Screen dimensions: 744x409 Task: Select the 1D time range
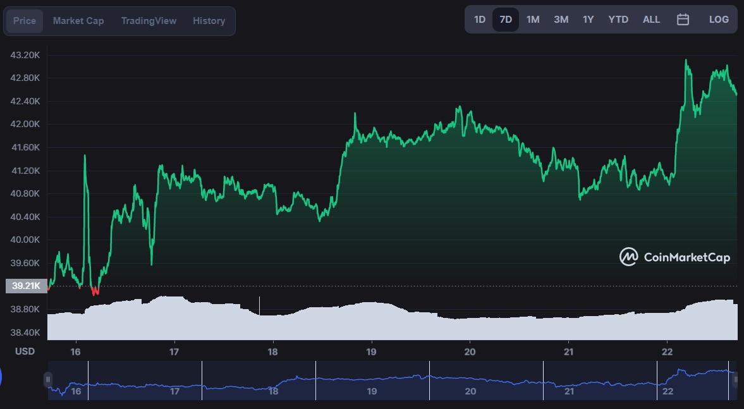480,20
